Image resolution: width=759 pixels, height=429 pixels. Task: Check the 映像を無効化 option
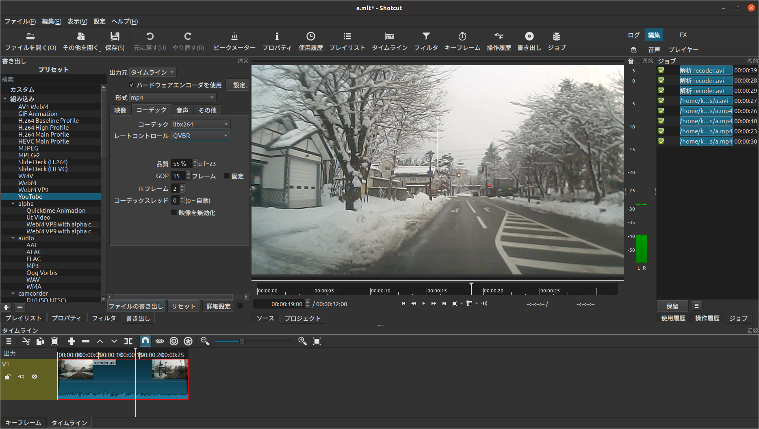174,212
